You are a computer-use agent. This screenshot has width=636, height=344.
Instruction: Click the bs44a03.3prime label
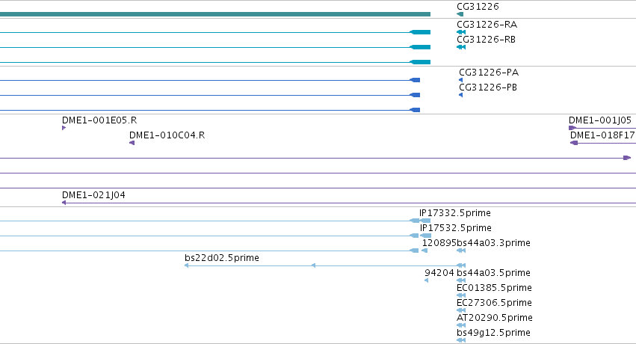[494, 242]
